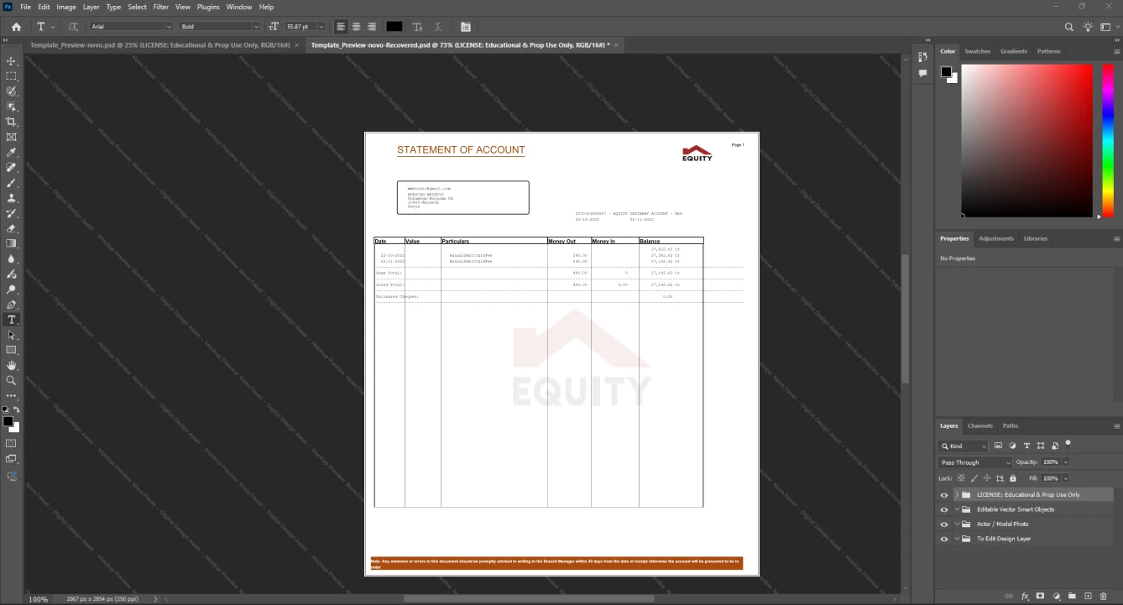Add layer style with fx icon

[x=1025, y=596]
